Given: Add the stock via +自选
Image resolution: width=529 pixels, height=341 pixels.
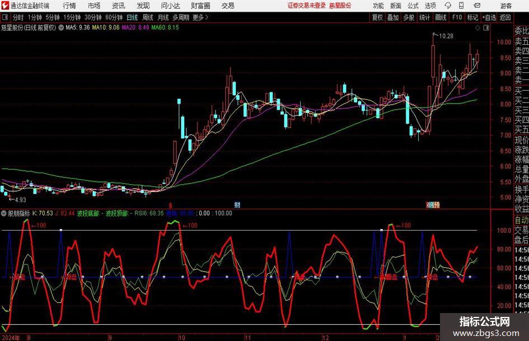Looking at the screenshot, I should coord(489,17).
